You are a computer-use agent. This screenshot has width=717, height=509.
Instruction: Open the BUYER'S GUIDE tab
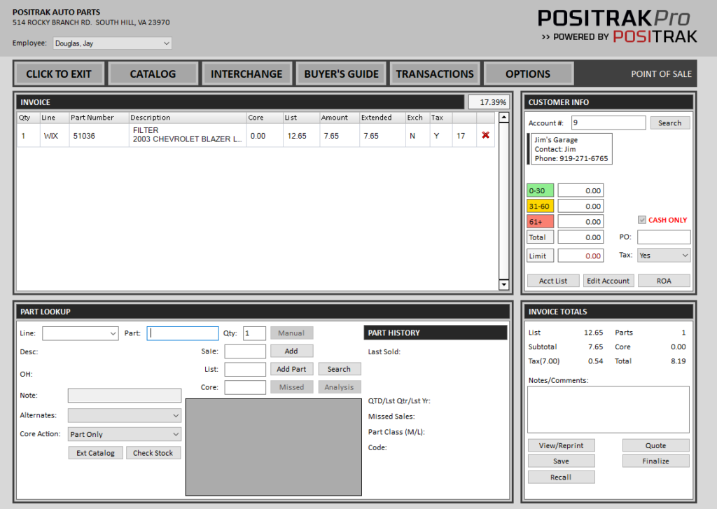coord(341,74)
